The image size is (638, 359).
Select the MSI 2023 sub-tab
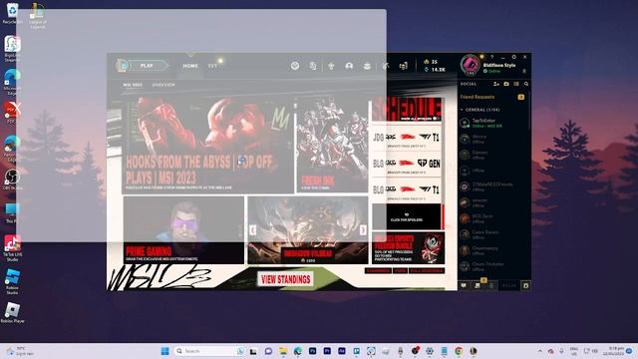click(133, 85)
